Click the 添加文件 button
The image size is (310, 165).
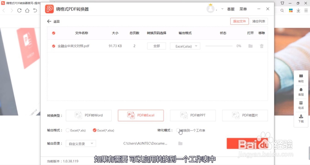click(x=239, y=21)
